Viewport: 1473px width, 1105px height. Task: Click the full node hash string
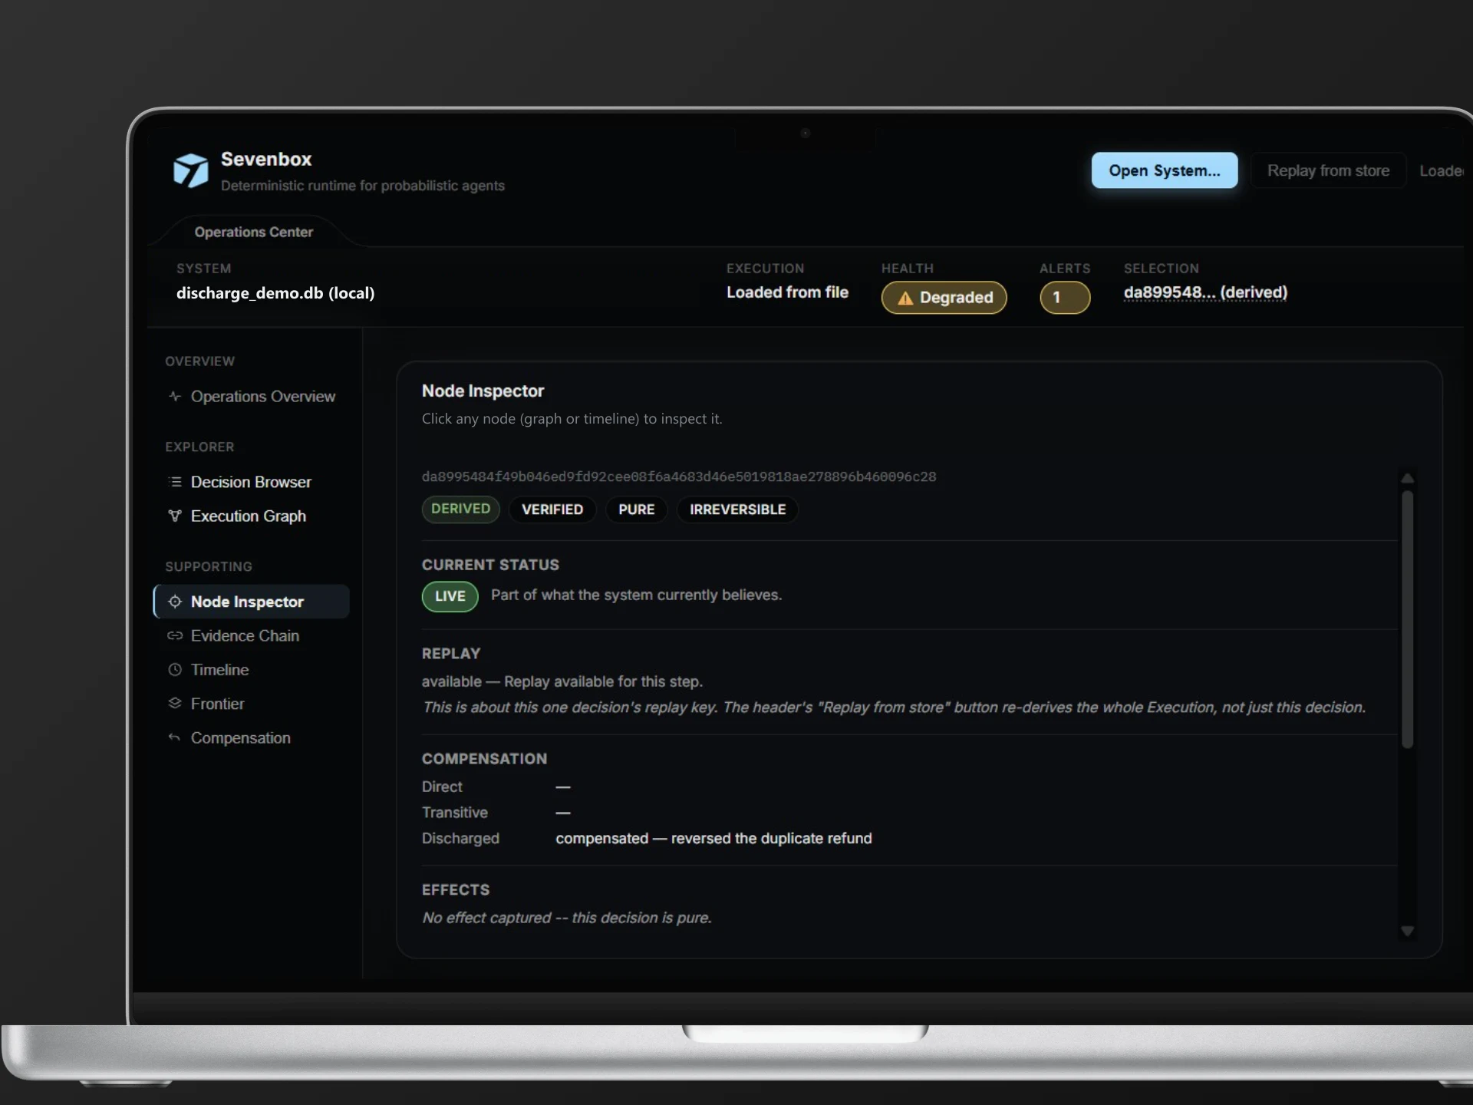click(x=679, y=477)
